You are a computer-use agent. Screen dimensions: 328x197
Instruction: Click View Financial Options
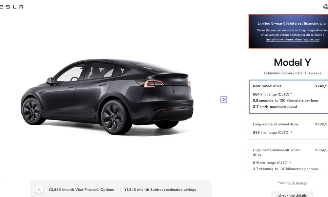(x=94, y=190)
